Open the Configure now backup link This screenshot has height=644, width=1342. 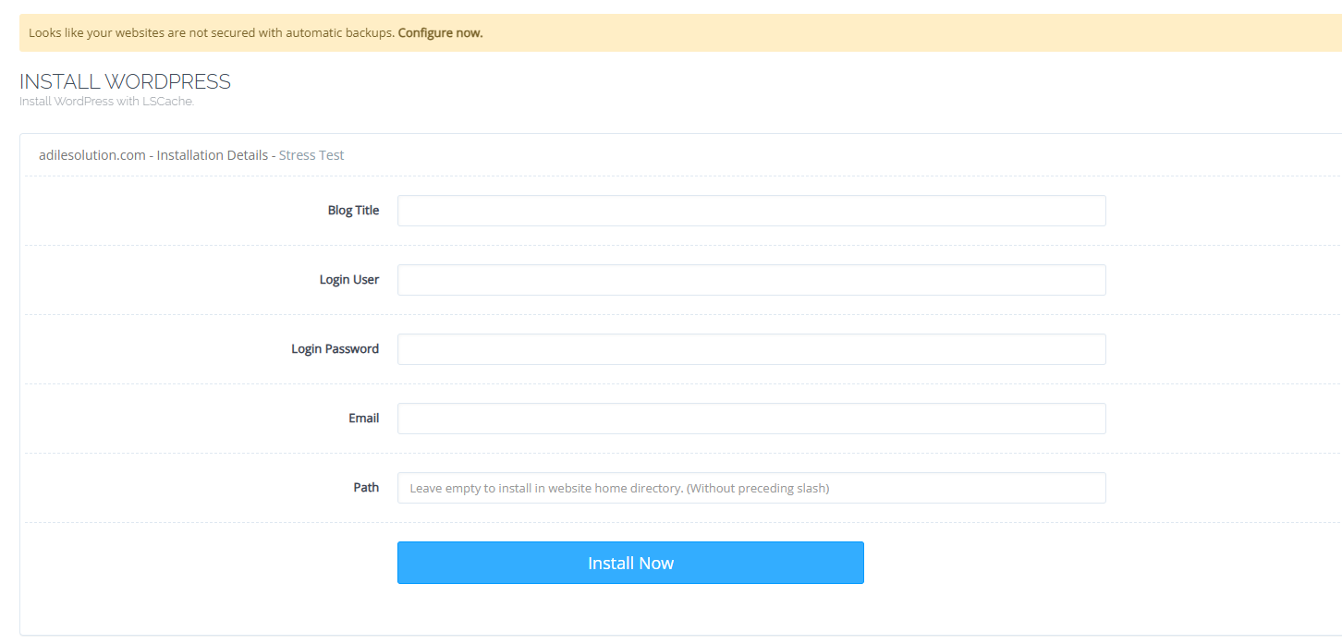[440, 32]
